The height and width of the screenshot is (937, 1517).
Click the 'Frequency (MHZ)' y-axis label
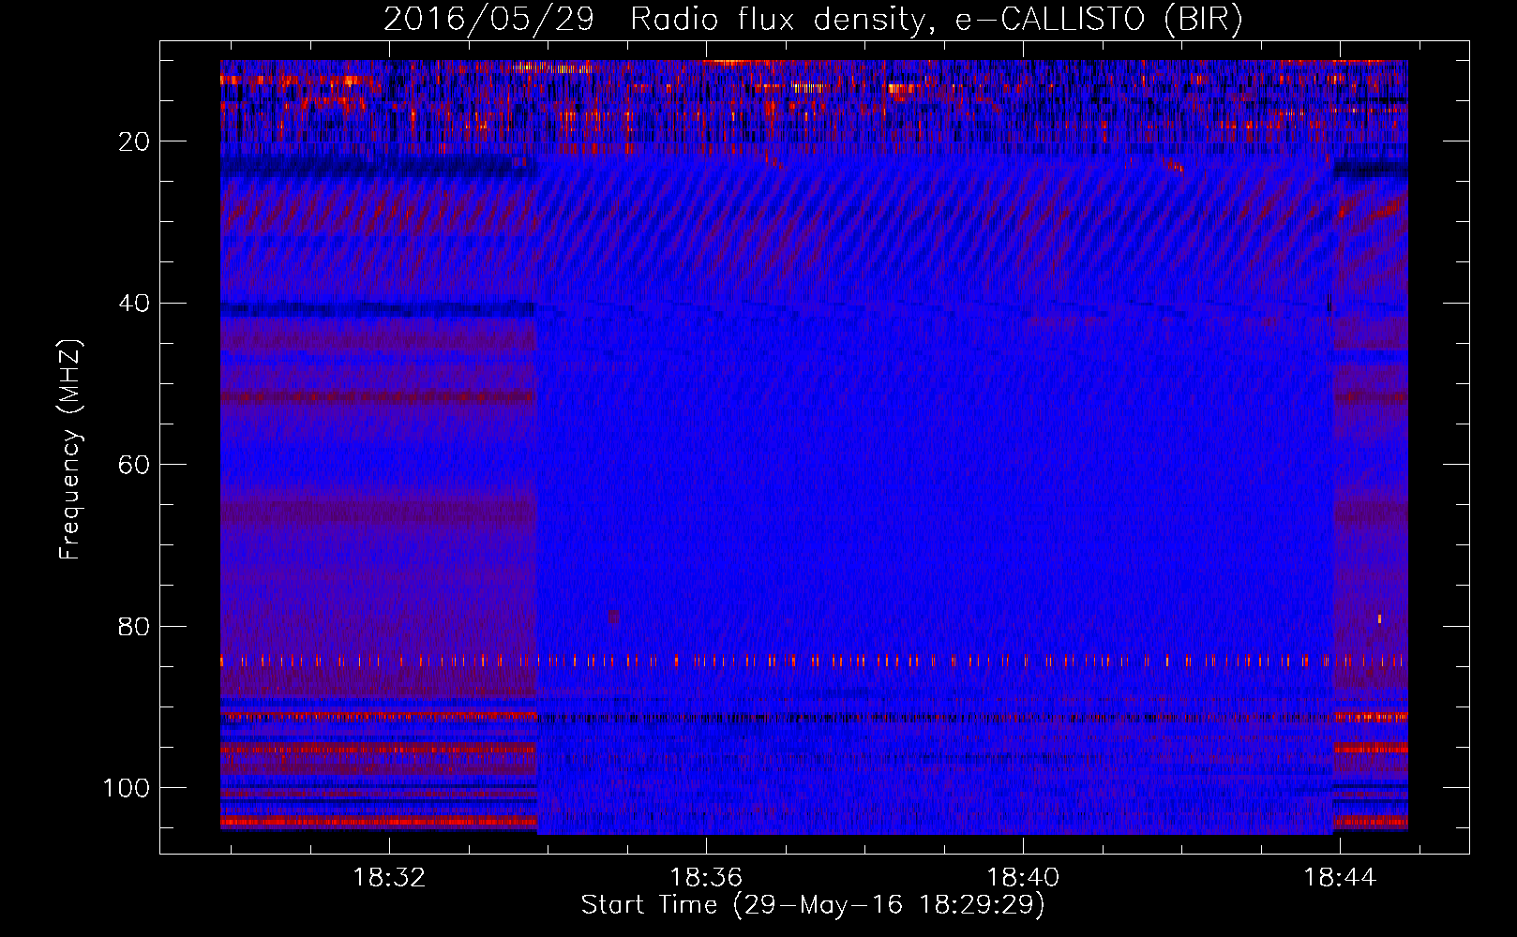[71, 449]
